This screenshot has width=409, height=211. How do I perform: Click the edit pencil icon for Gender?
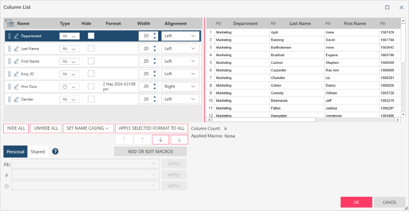click(x=16, y=99)
